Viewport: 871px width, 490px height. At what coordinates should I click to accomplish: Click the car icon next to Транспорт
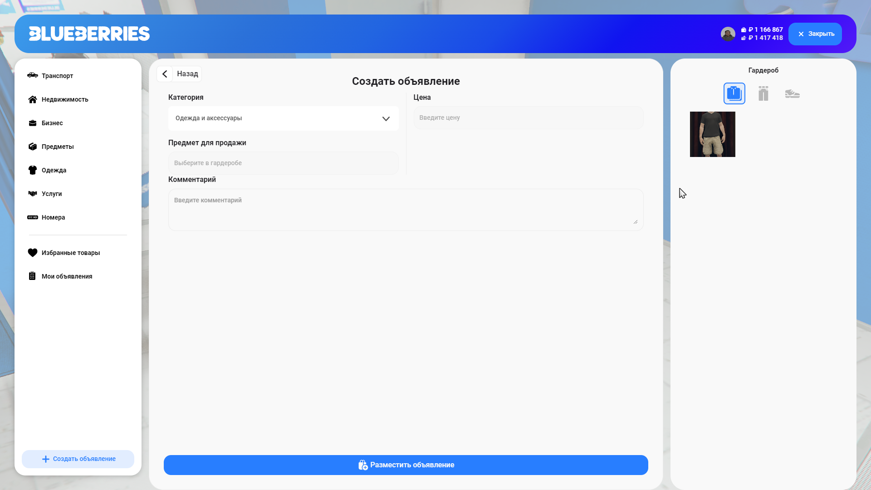(33, 75)
